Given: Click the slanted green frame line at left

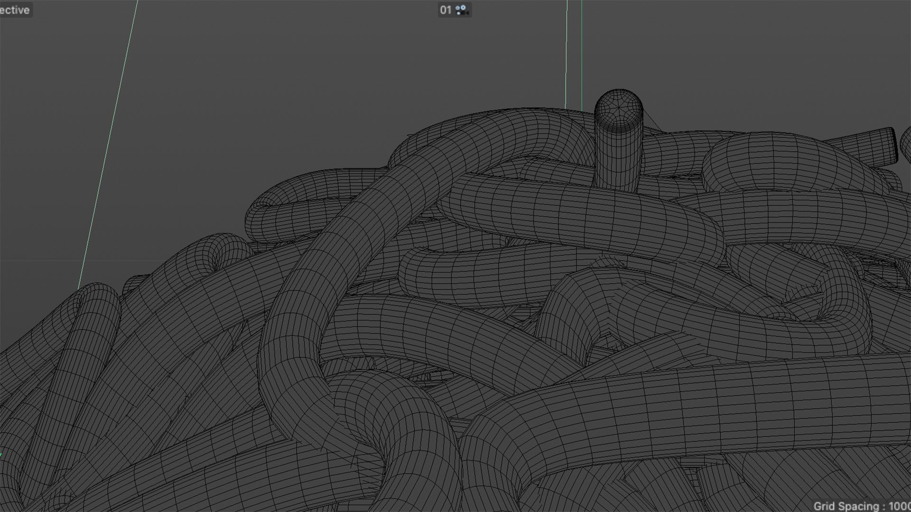Looking at the screenshot, I should tap(108, 142).
